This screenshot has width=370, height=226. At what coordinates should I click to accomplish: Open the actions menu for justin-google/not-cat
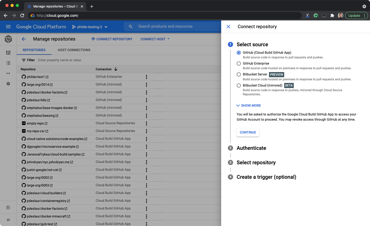tap(147, 170)
